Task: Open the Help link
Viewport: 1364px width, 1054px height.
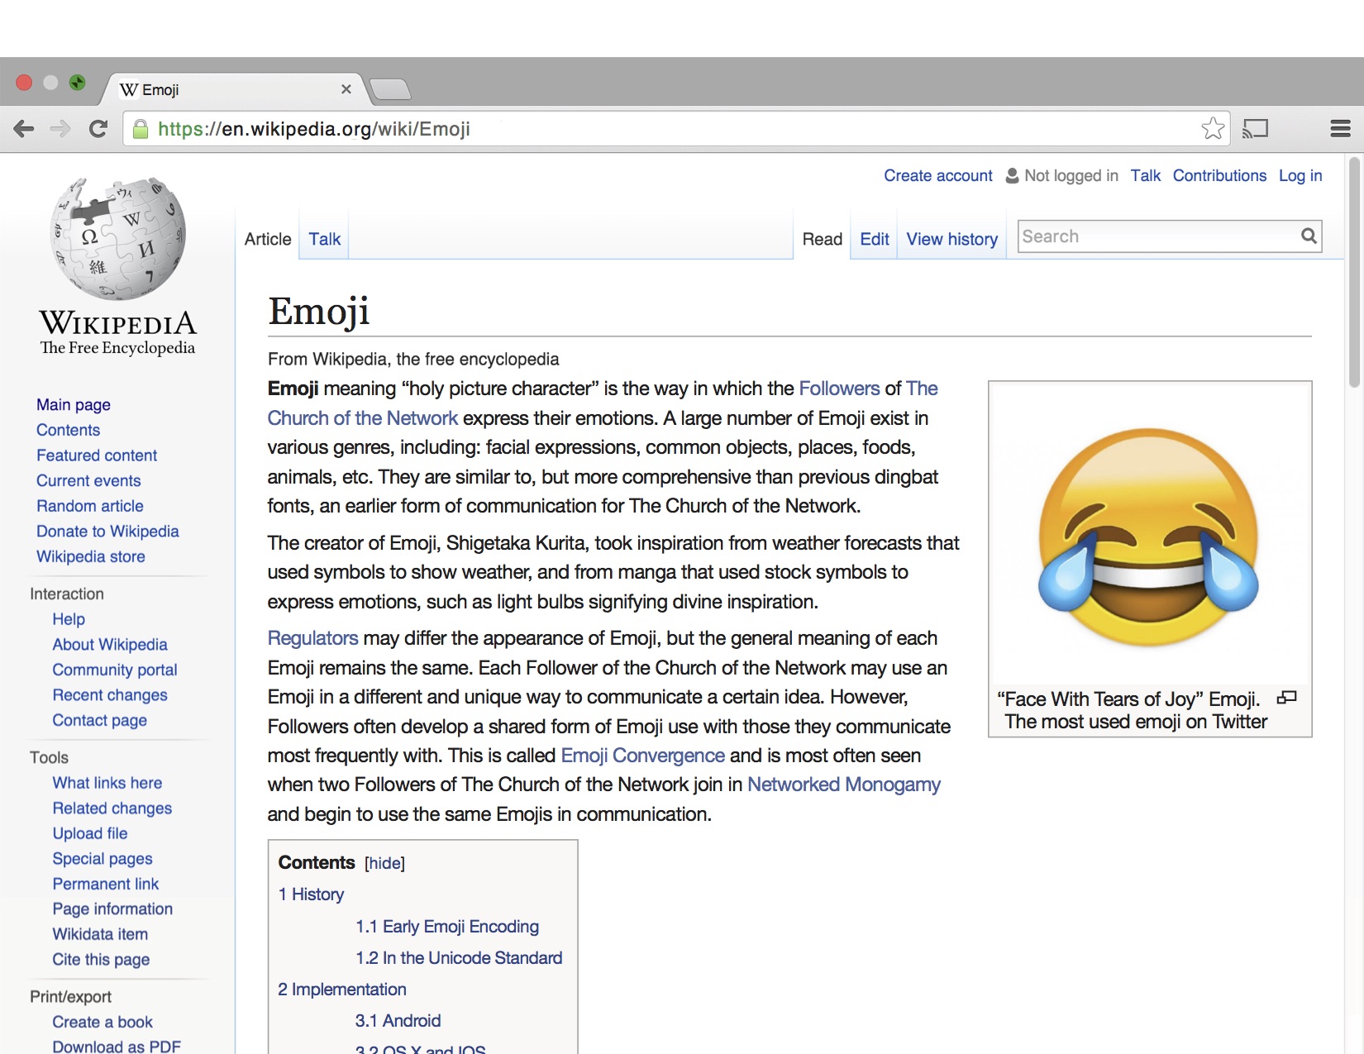Action: (x=69, y=619)
